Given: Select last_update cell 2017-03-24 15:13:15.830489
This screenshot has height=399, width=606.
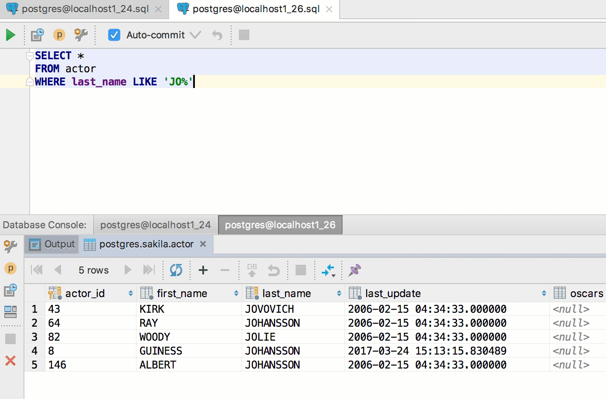Looking at the screenshot, I should [x=447, y=351].
